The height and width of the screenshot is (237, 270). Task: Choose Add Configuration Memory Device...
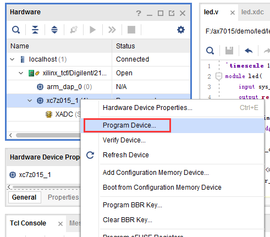tap(156, 173)
